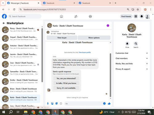Click the large Karla listing thumbnail
Viewport: 154px width, 115px height.
132,28
